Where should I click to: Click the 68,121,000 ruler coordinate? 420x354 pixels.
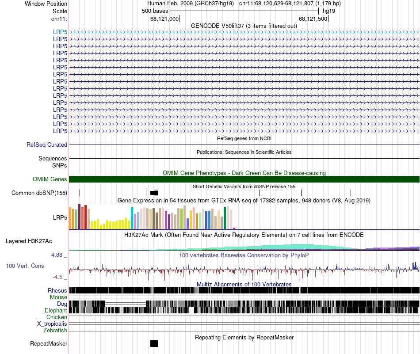coord(164,19)
